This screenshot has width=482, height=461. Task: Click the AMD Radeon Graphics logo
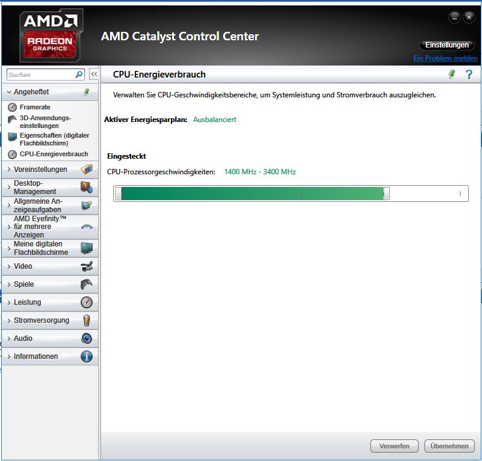[x=51, y=34]
